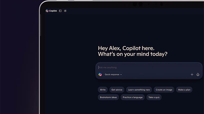Click the Take a quiz suggestion
This screenshot has width=204, height=114.
click(154, 97)
